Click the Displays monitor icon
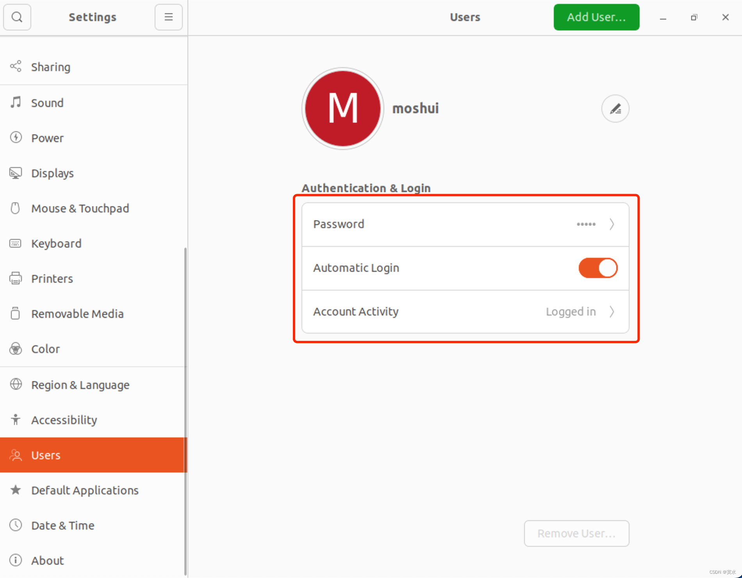 [16, 173]
